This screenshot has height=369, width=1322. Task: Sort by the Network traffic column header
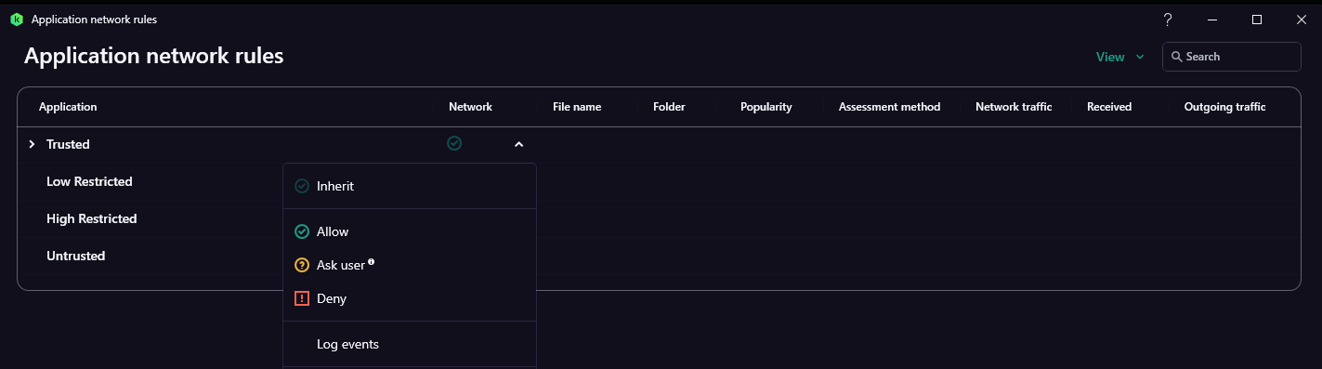tap(1014, 107)
